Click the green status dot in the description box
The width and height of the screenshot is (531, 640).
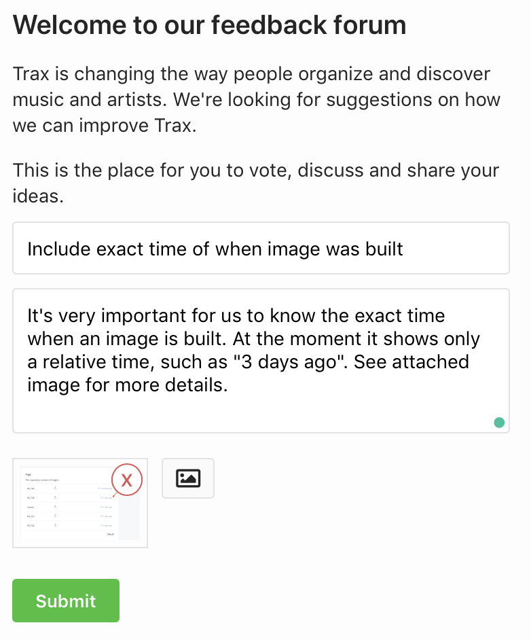point(499,423)
